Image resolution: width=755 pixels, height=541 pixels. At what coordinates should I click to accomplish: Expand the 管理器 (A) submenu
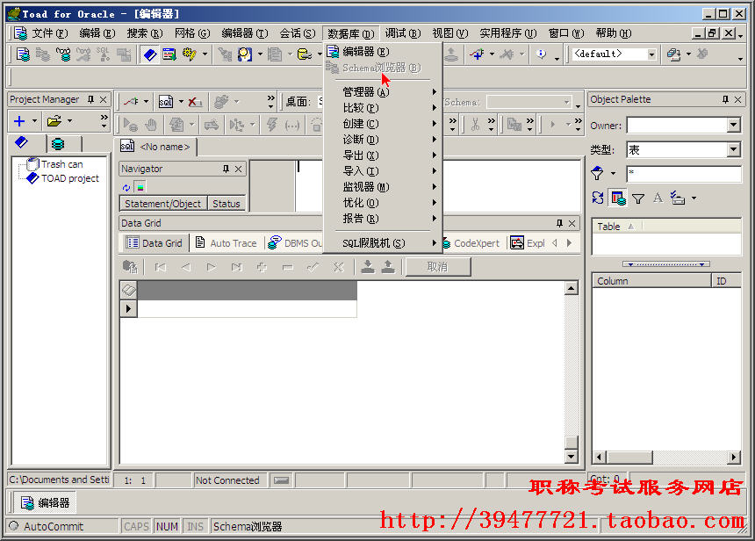pos(382,91)
